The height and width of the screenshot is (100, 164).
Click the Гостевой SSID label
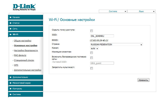[59, 62]
